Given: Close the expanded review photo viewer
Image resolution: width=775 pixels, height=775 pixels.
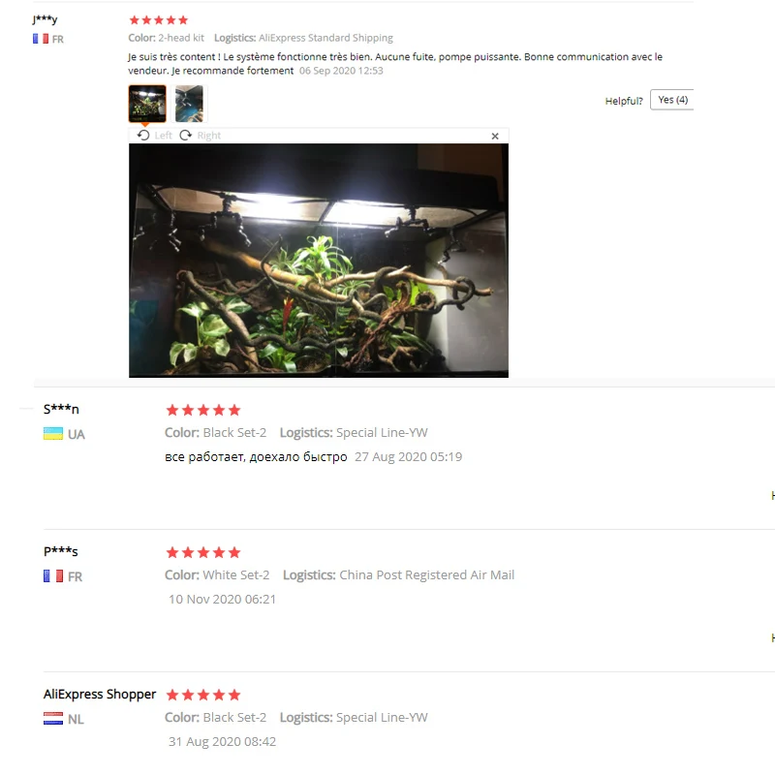Looking at the screenshot, I should [x=495, y=136].
